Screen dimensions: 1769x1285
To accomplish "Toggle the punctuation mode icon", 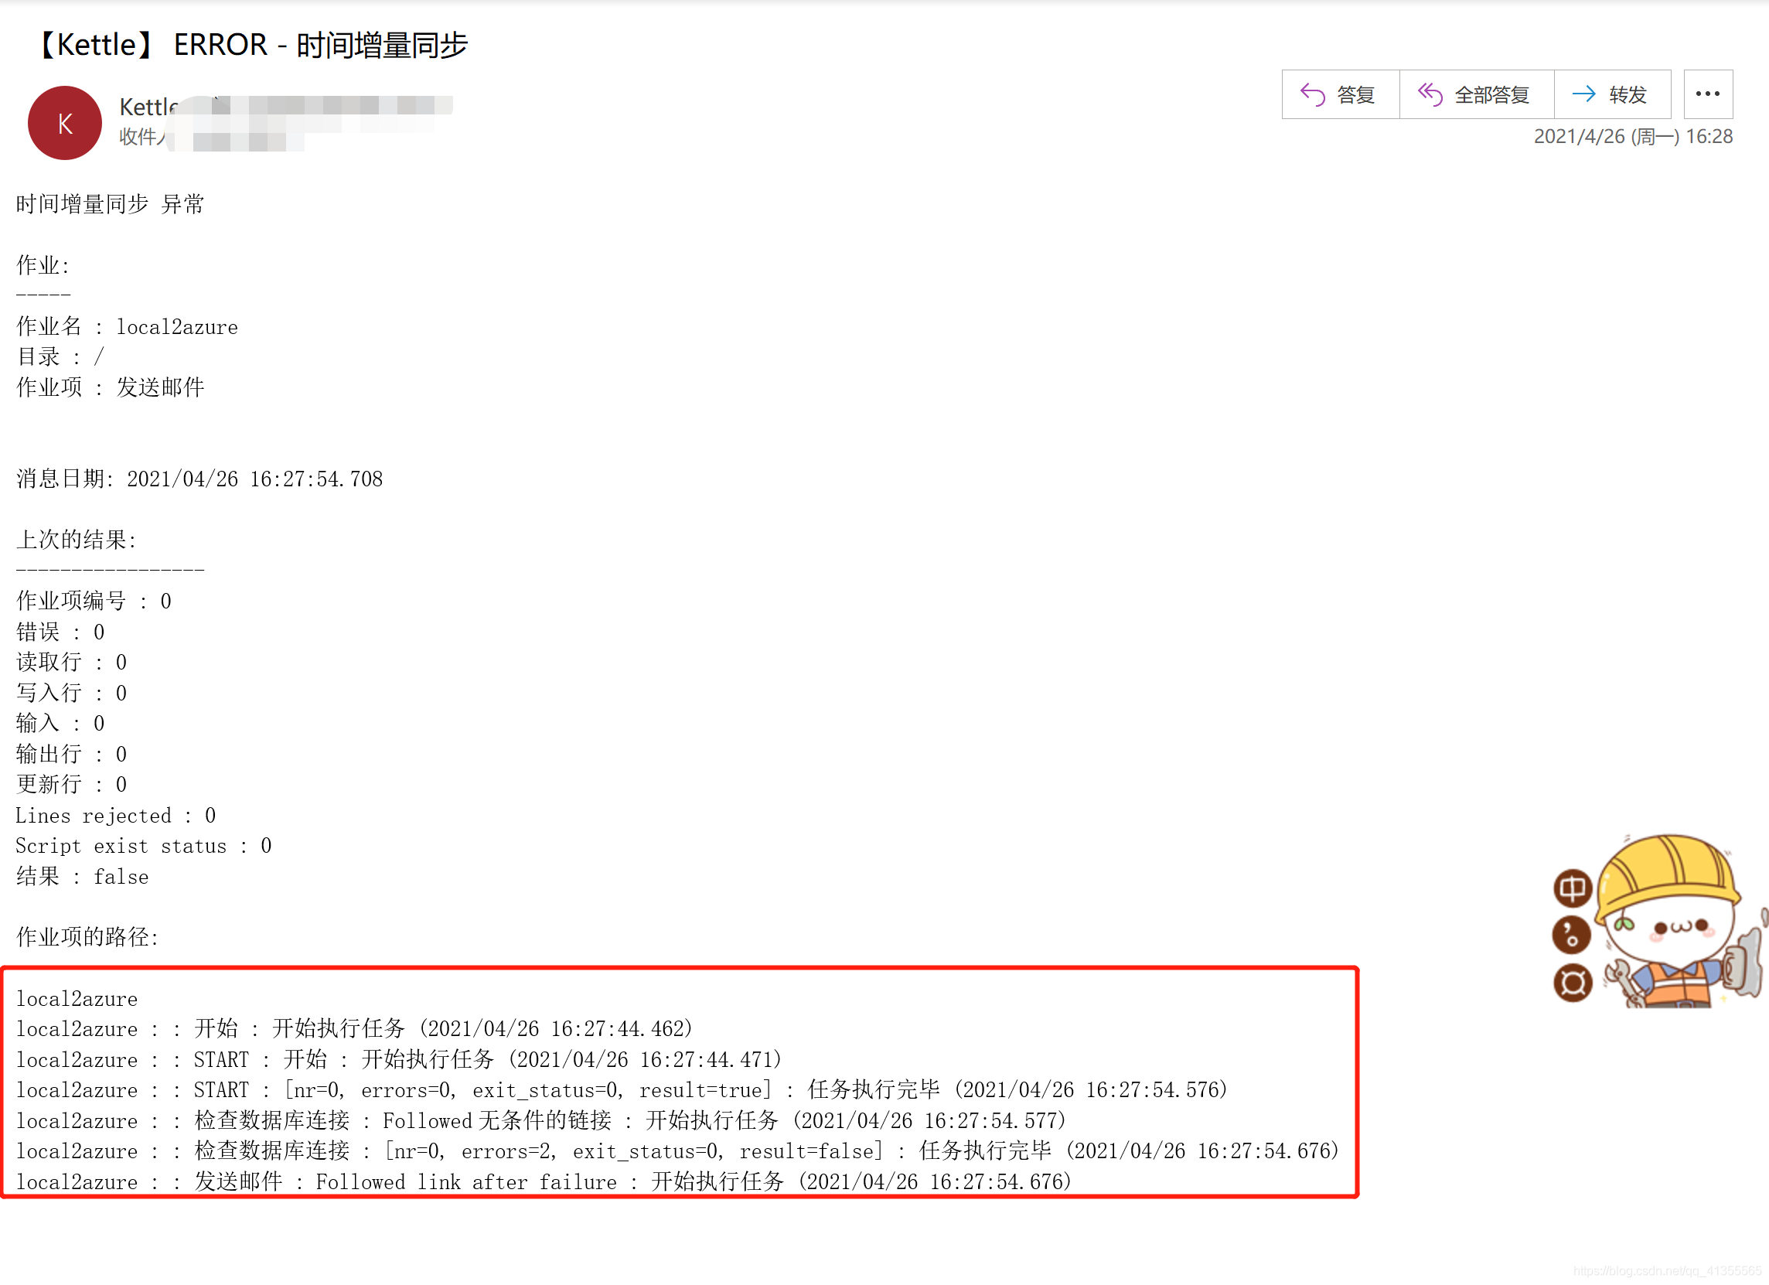I will click(x=1572, y=935).
